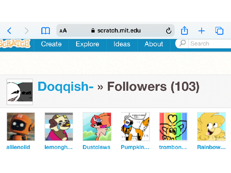Open the AA reader text-size menu

(x=63, y=31)
